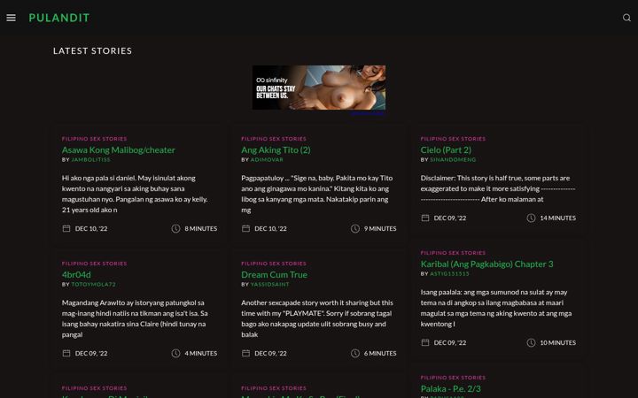Screen dimensions: 638x398
Task: Click the sinfinity banner advertisement
Action: tap(319, 88)
